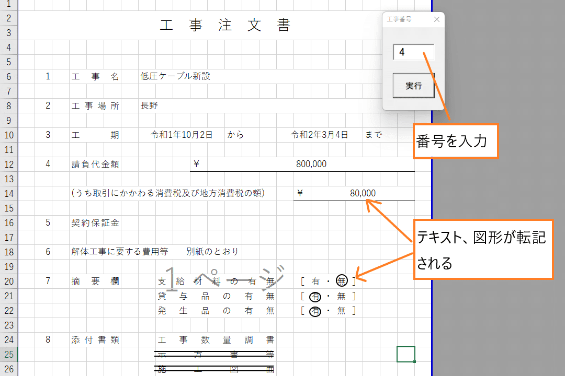Click the 工事注文書 title cell
This screenshot has width=565, height=376.
point(225,26)
